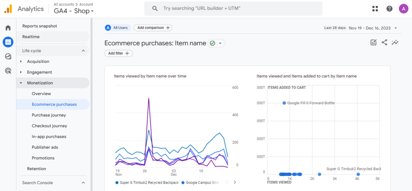This screenshot has height=191, width=412.
Task: Open Insights sparkline icon
Action: tap(396, 42)
